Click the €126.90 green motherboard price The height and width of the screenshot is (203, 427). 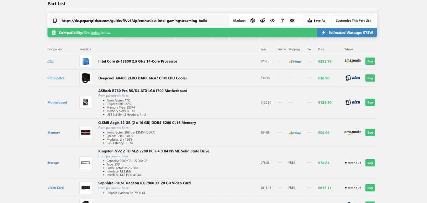[x=325, y=103]
